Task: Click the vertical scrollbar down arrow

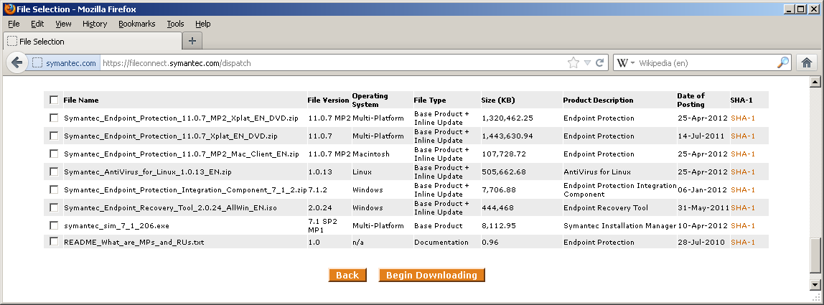Action: (815, 284)
